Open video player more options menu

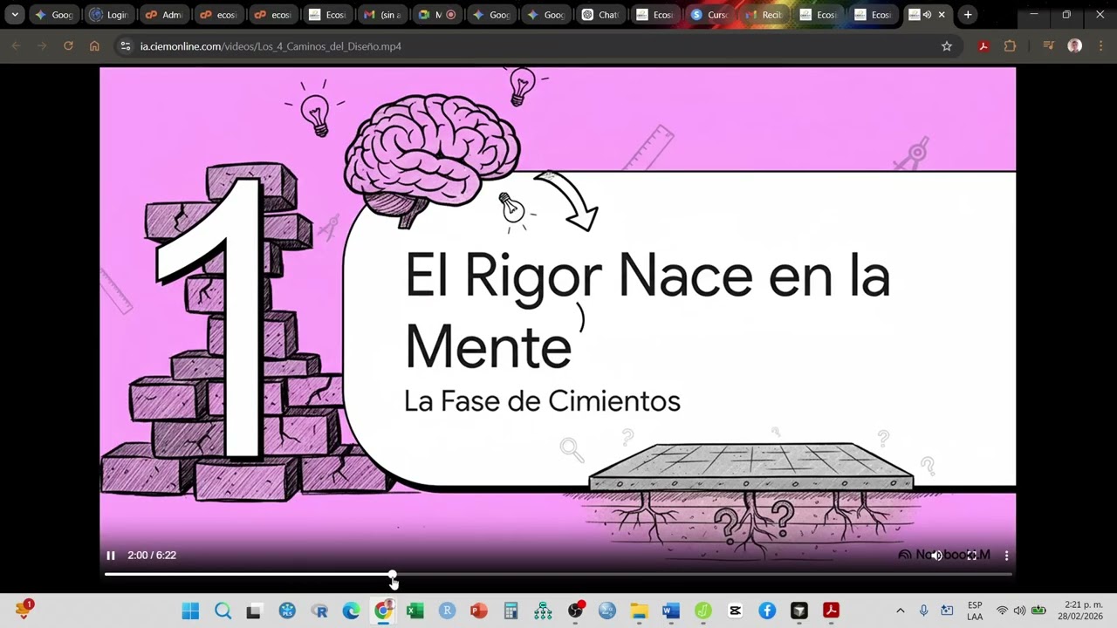pos(1006,555)
